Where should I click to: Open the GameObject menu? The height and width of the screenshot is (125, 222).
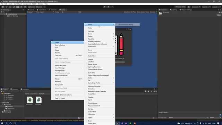pyautogui.click(x=18, y=4)
